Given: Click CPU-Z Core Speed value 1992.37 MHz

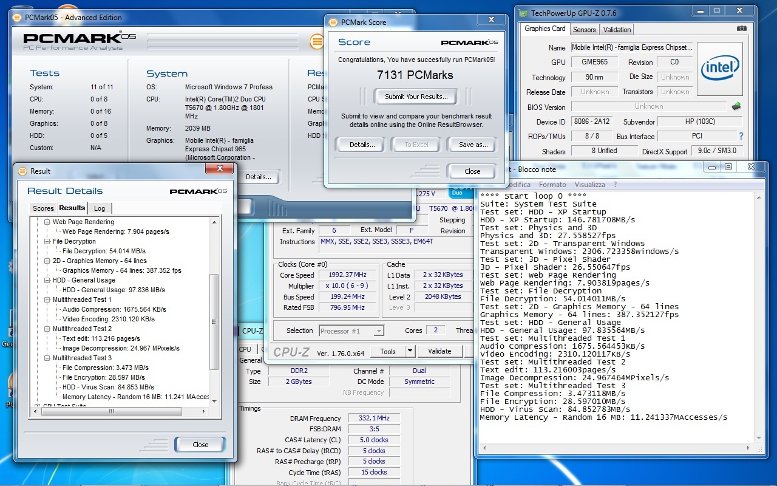Looking at the screenshot, I should click(x=348, y=275).
